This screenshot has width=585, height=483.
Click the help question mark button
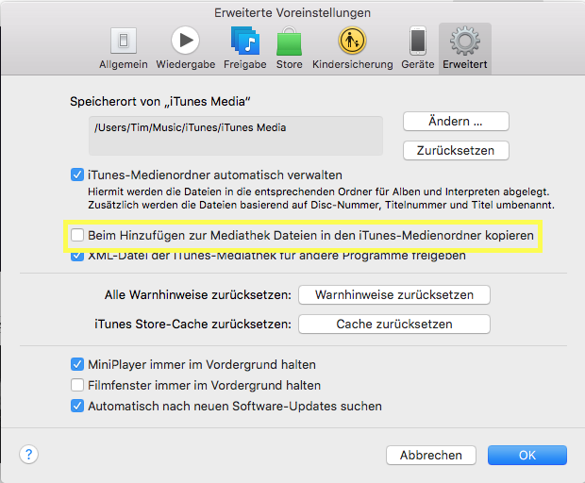point(28,455)
